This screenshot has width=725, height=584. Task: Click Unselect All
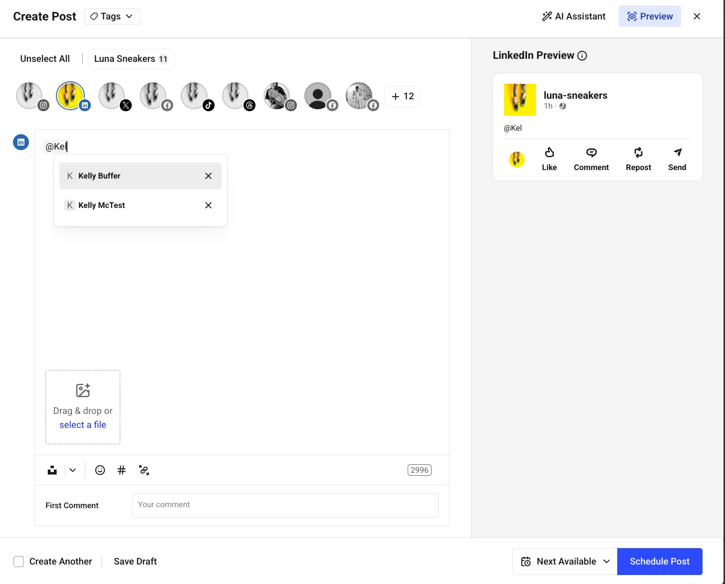[45, 58]
